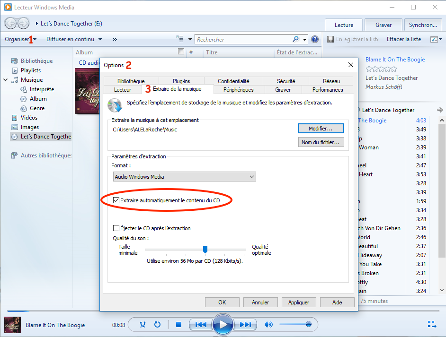
Task: Click the Interprète artist icon
Action: [24, 89]
